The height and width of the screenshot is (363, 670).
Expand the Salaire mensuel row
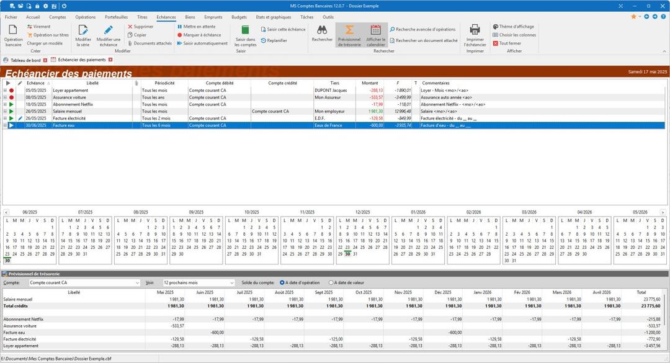point(5,111)
